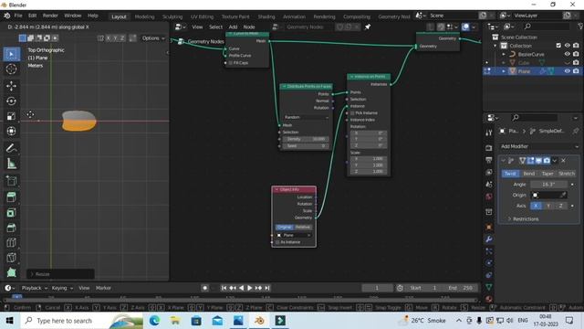The image size is (584, 329).
Task: Open the Playback dropdown in timeline
Action: coord(35,288)
